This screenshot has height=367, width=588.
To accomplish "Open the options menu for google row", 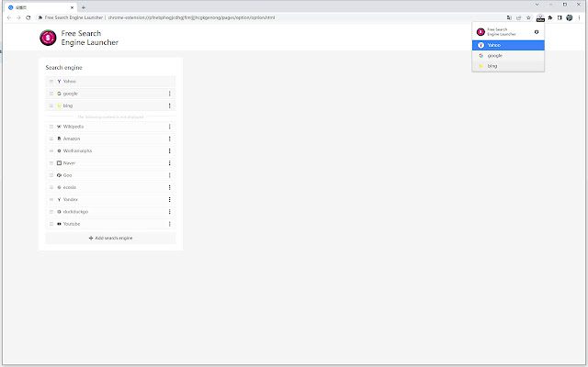I will click(169, 94).
